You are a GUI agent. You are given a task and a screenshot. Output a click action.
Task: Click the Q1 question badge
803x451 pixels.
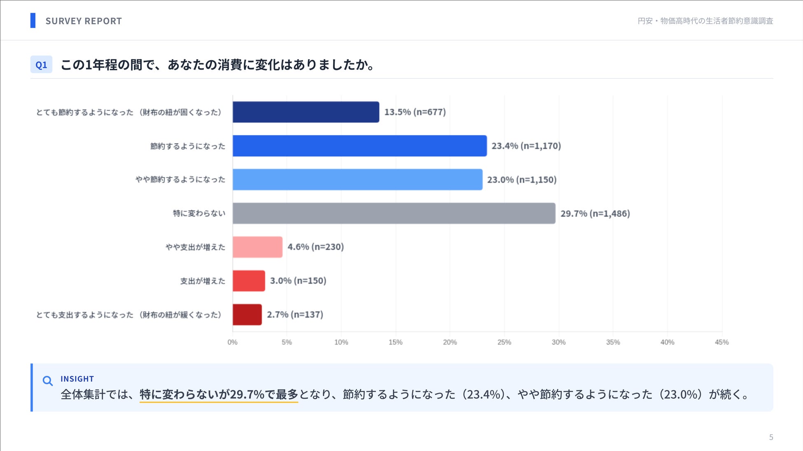click(x=41, y=65)
